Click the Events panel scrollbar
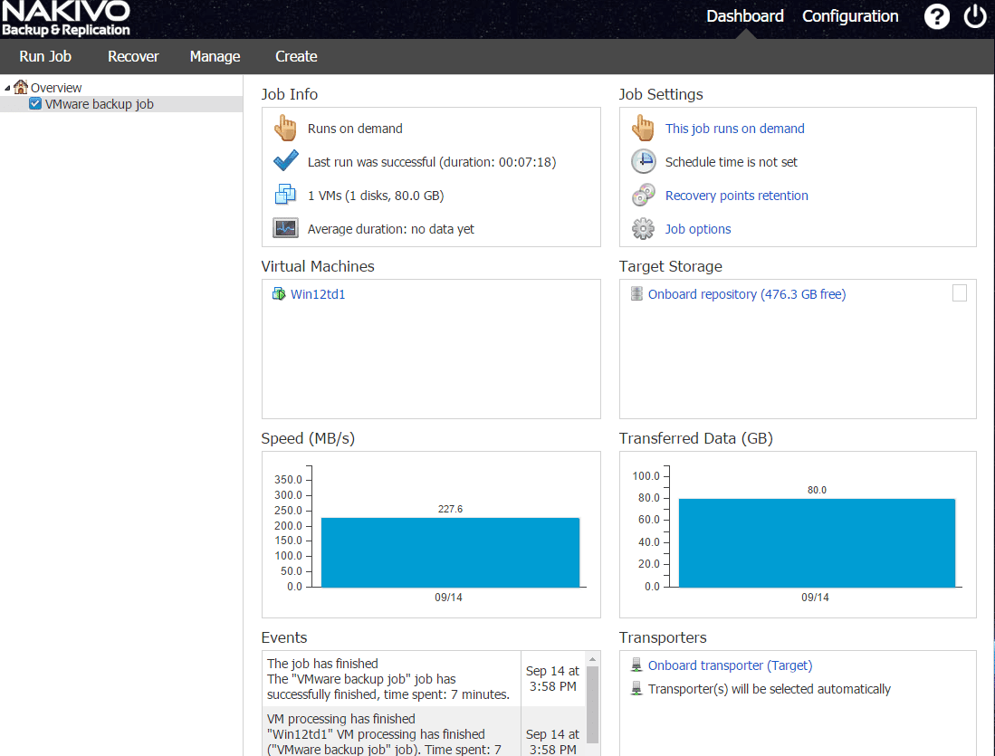This screenshot has height=756, width=995. (x=593, y=702)
